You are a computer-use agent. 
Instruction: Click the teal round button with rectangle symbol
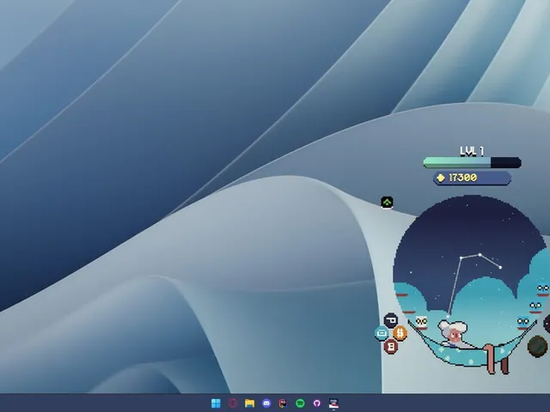382,333
